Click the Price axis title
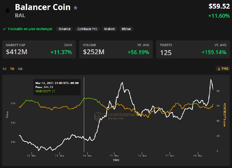The width and height of the screenshot is (232, 168). (7, 115)
